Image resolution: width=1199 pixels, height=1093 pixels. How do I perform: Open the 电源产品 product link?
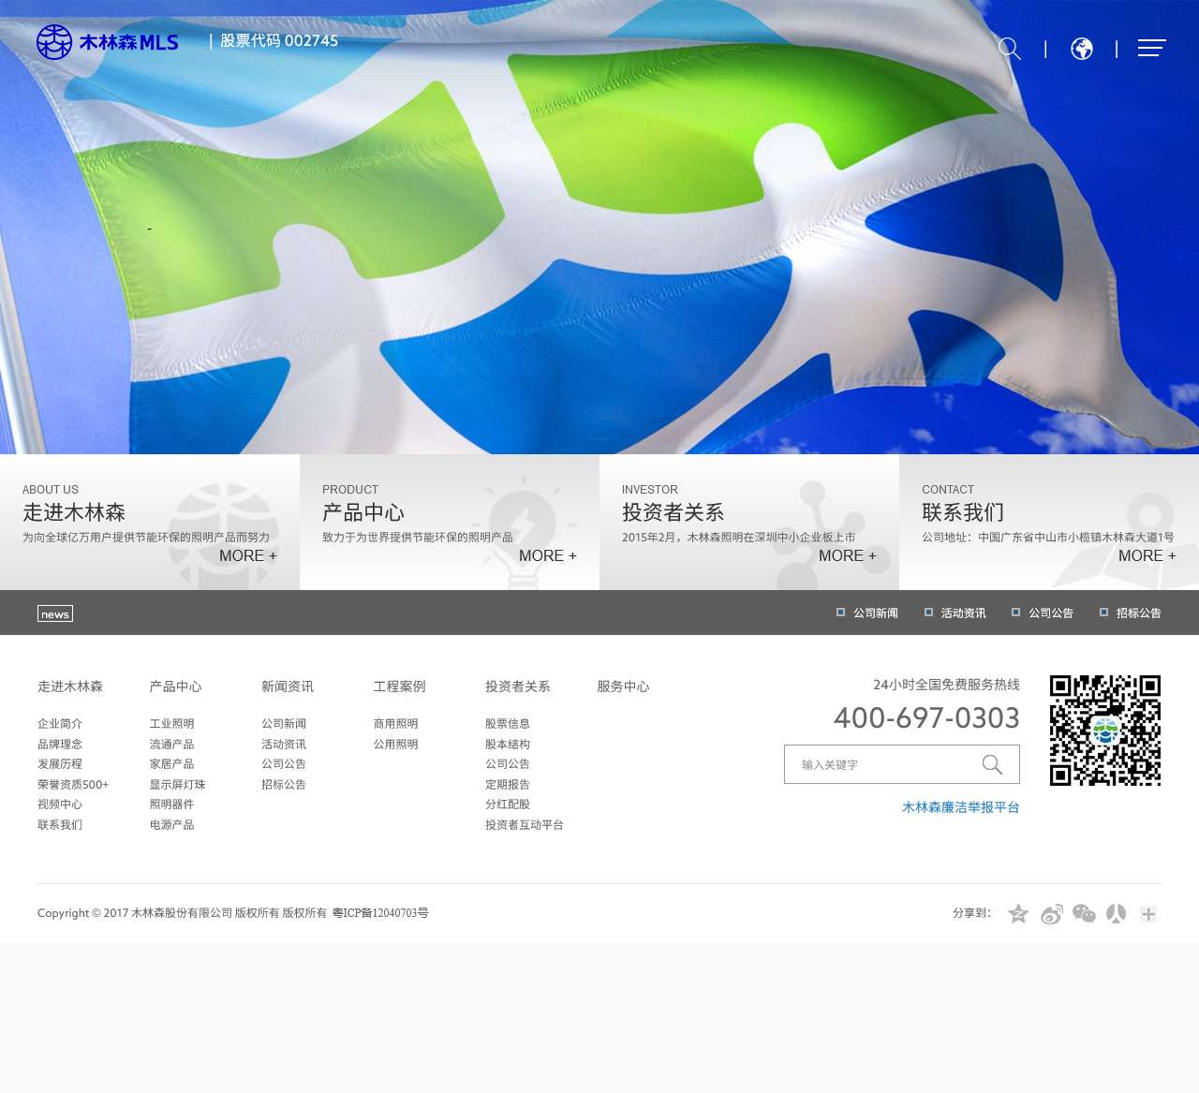click(172, 825)
